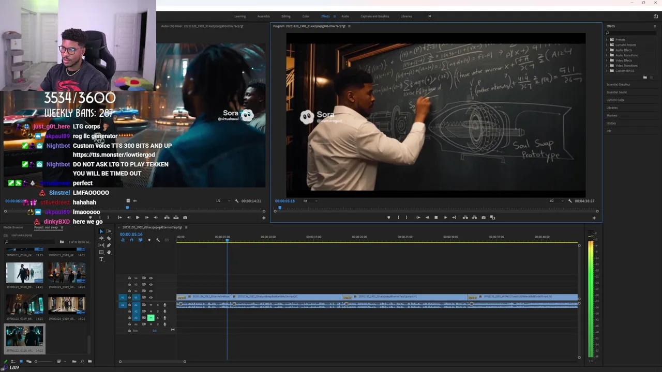The width and height of the screenshot is (662, 372).
Task: Expand Audio Transitions folder
Action: pos(607,55)
